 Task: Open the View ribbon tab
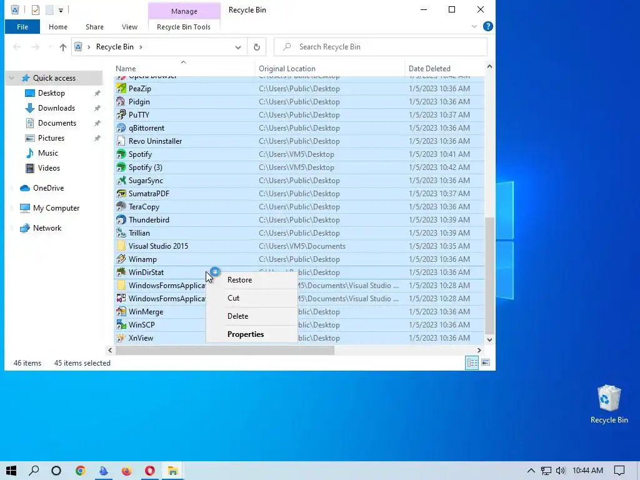tap(129, 26)
